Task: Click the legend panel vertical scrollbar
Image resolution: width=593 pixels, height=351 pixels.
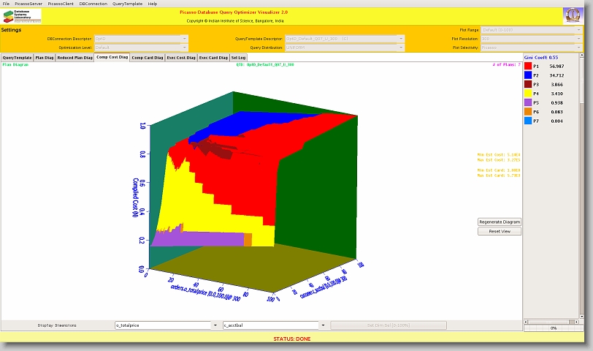Action: 582,183
